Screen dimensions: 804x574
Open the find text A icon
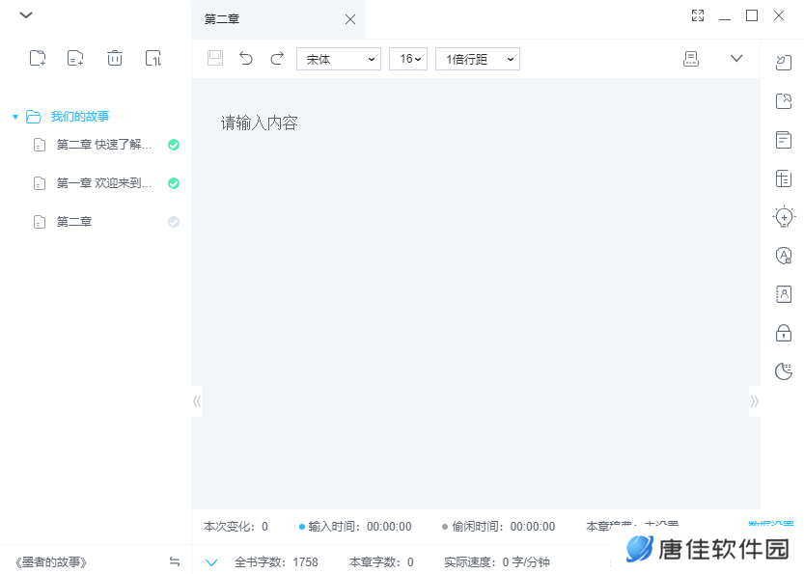point(784,256)
